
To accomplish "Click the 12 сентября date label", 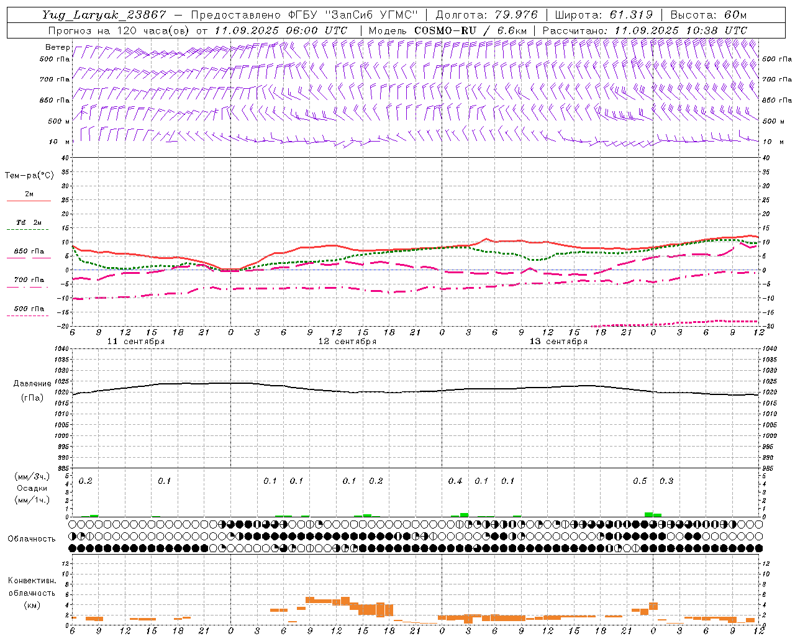I will (347, 342).
